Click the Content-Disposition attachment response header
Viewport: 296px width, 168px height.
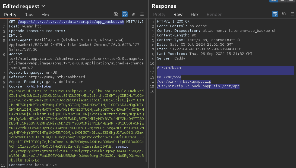(x=216, y=31)
